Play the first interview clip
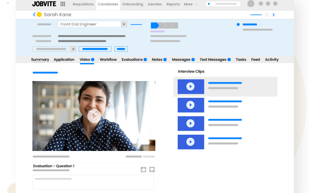 pyautogui.click(x=191, y=87)
